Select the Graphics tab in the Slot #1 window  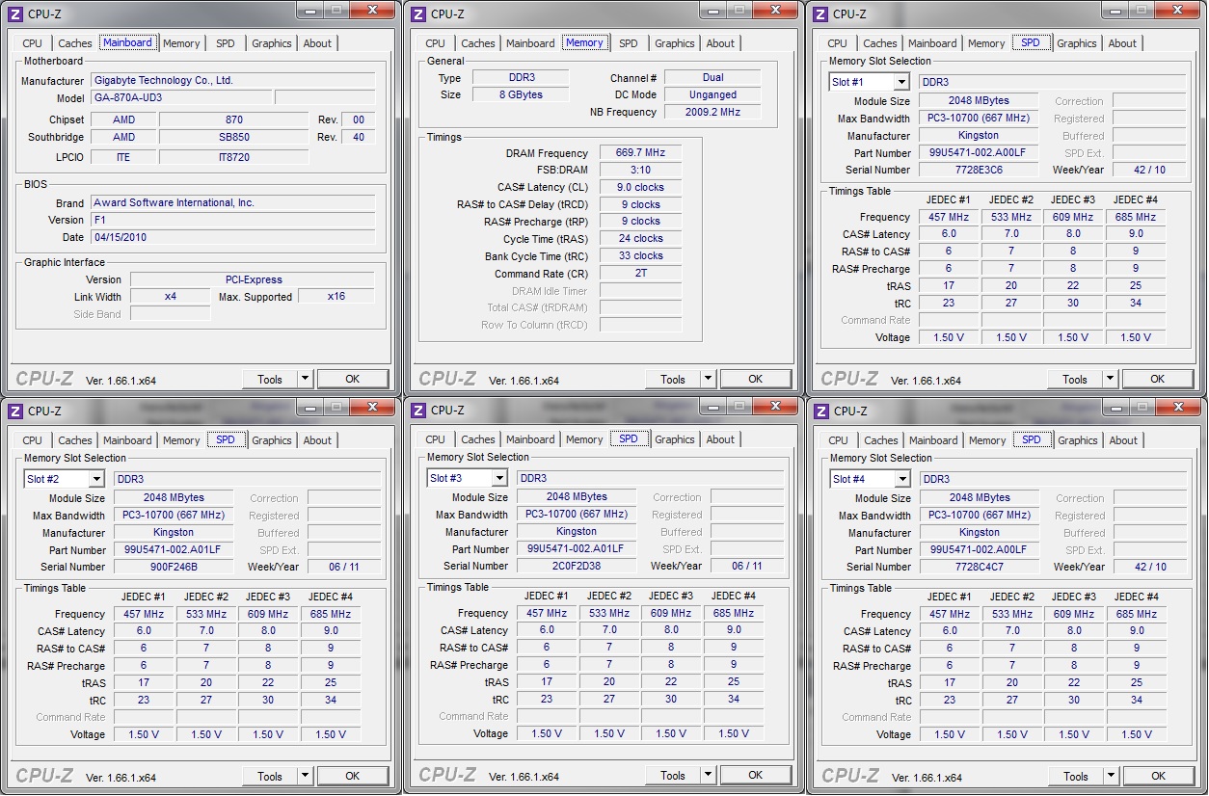(x=1077, y=43)
